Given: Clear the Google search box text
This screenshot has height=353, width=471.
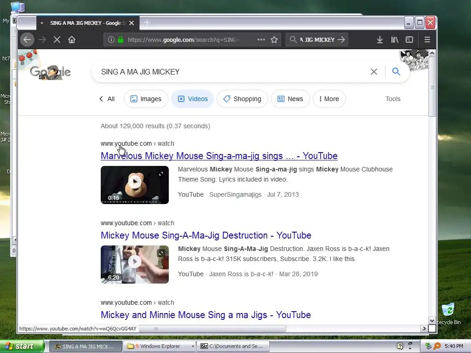Looking at the screenshot, I should [x=373, y=72].
